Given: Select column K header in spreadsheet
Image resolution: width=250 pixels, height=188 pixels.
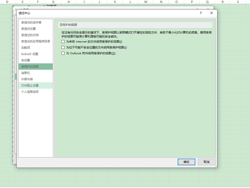Looking at the screenshot, I should tap(115, 2).
